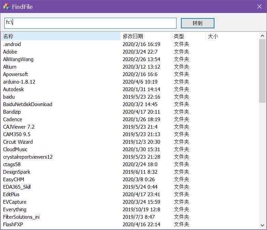Click date 2020/3/24 22:7 of Adobe
Screen dimensions: 267x230
140,52
